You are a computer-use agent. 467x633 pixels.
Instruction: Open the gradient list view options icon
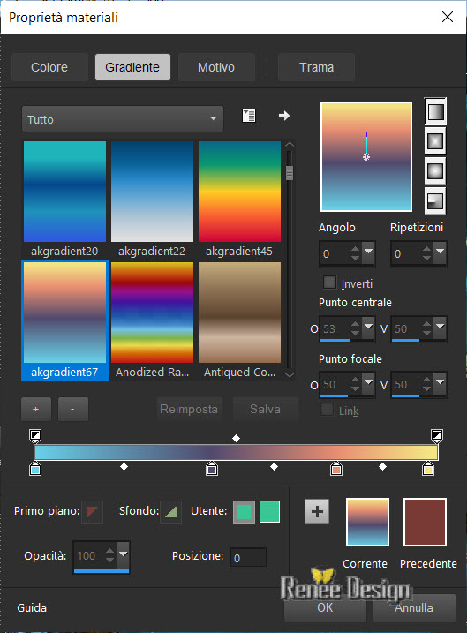249,116
